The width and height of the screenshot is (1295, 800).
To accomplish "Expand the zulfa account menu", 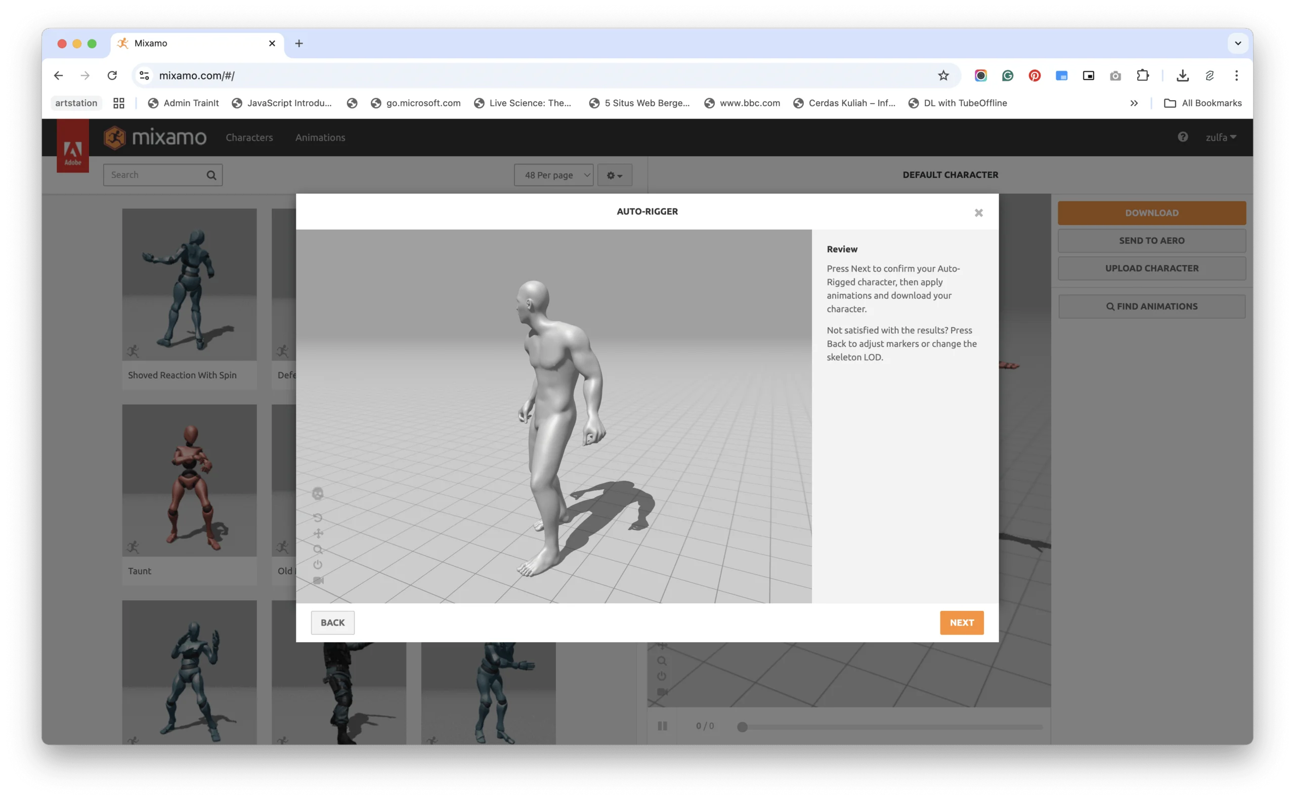I will coord(1220,137).
